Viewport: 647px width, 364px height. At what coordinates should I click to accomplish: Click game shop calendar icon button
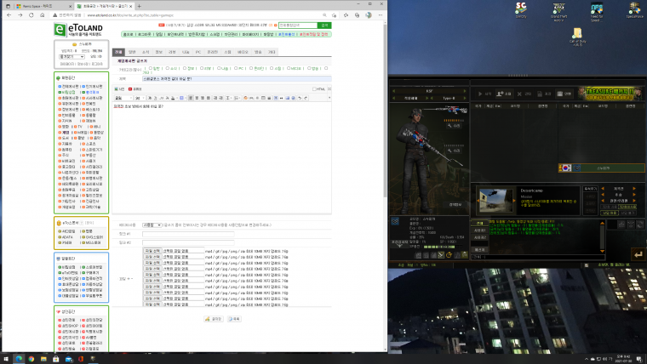click(x=565, y=94)
